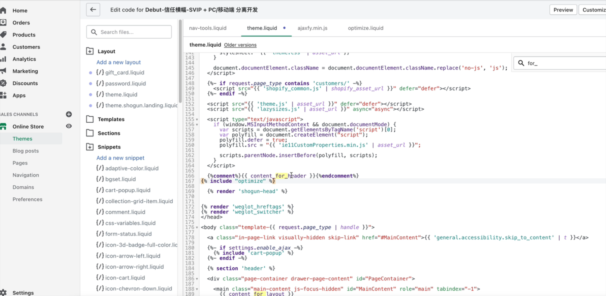Add a sales channel with the plus icon
The width and height of the screenshot is (606, 296).
point(69,114)
